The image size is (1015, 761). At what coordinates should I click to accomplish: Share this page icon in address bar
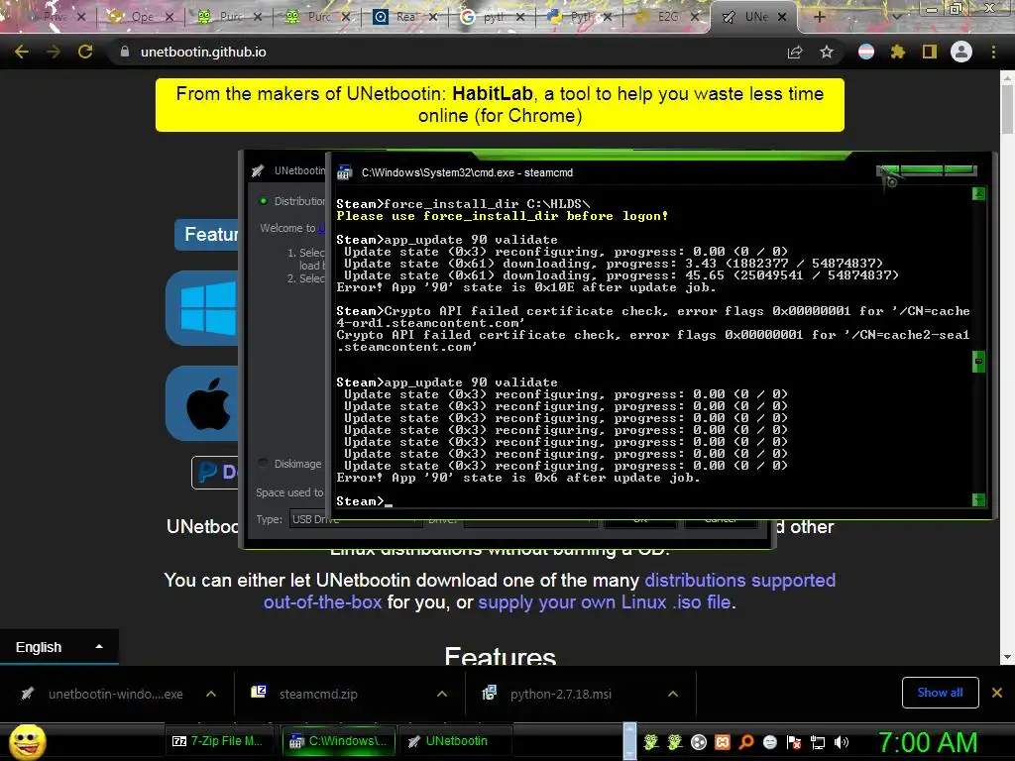795,52
